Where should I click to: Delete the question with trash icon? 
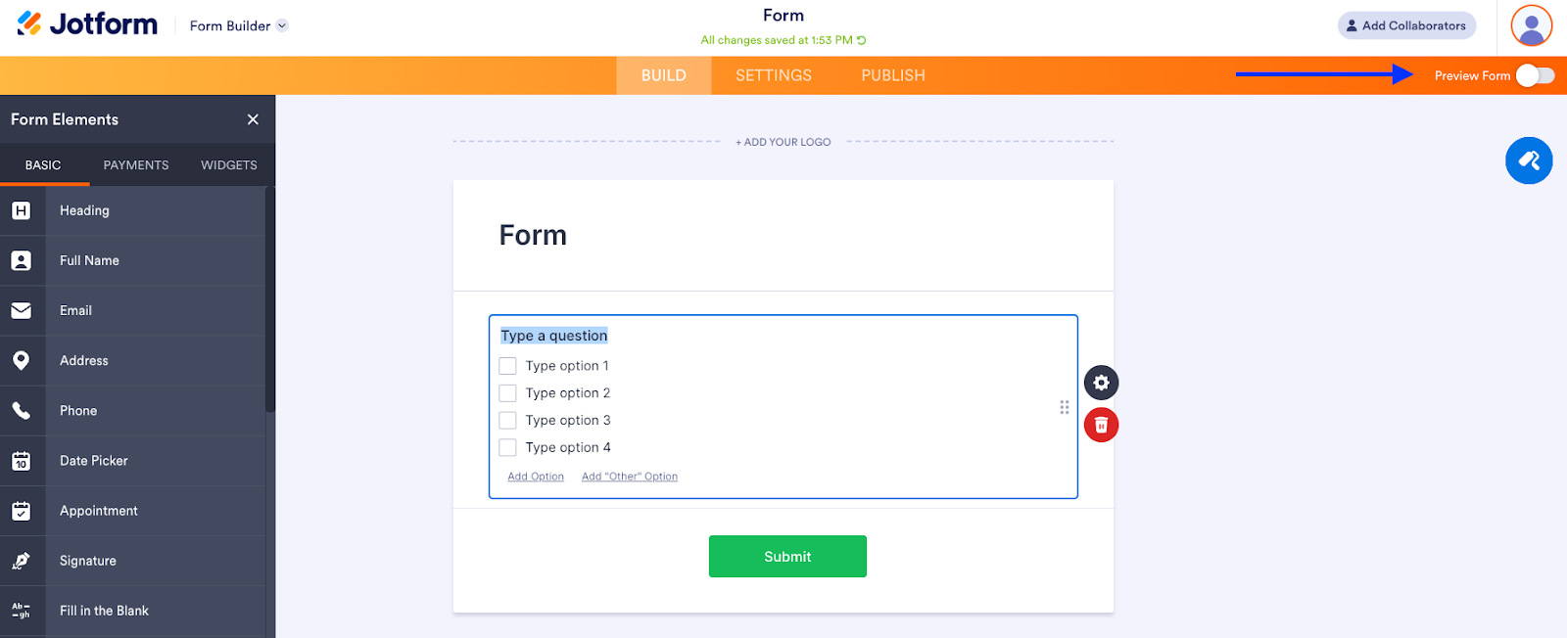tap(1101, 426)
